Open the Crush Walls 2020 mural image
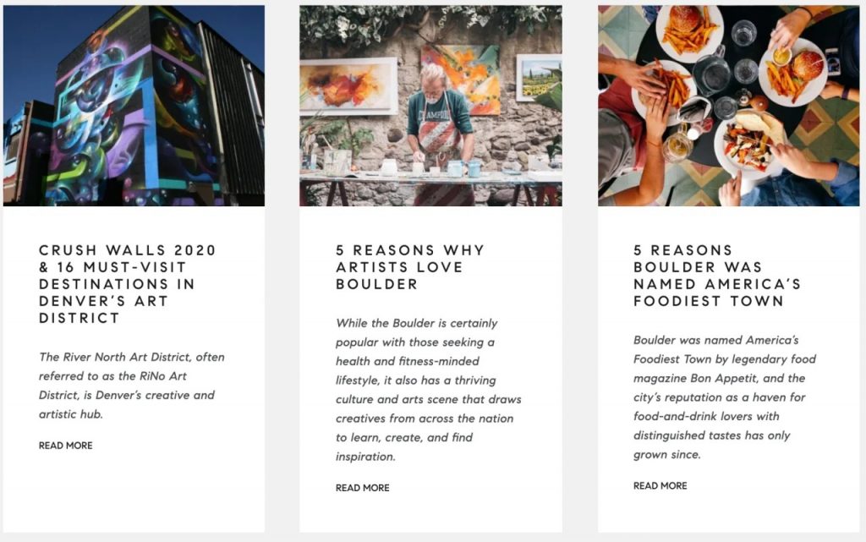This screenshot has height=542, width=866. [x=134, y=106]
